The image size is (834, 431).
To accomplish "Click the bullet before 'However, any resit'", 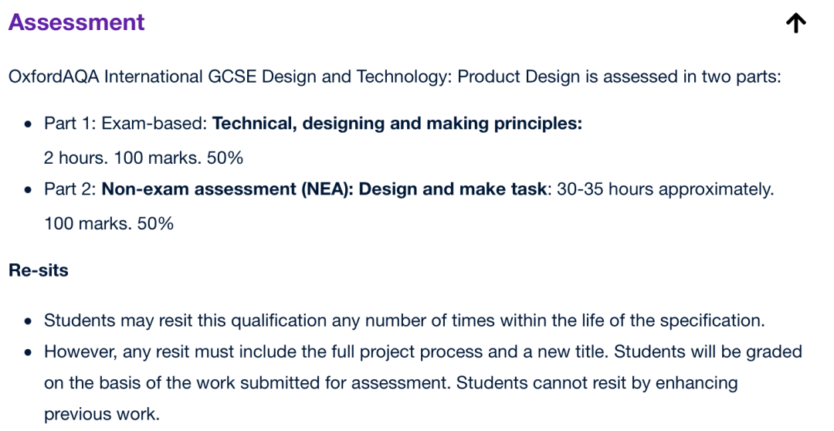I will point(28,353).
